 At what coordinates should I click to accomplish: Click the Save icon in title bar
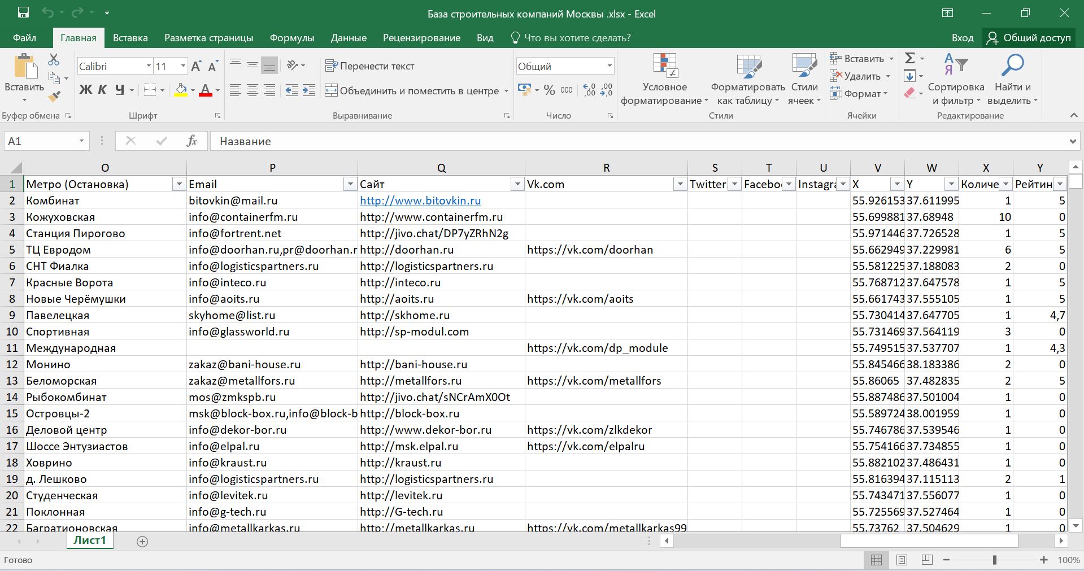(23, 13)
